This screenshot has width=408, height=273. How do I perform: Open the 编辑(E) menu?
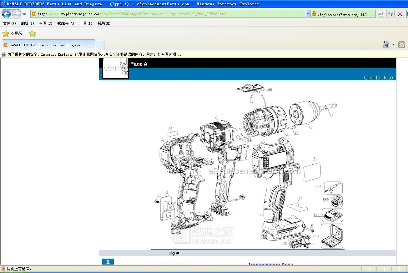coord(28,23)
